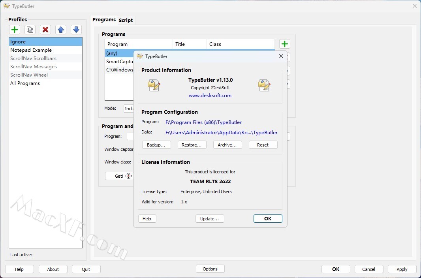The width and height of the screenshot is (421, 278).
Task: Open the About button
Action: 53,269
